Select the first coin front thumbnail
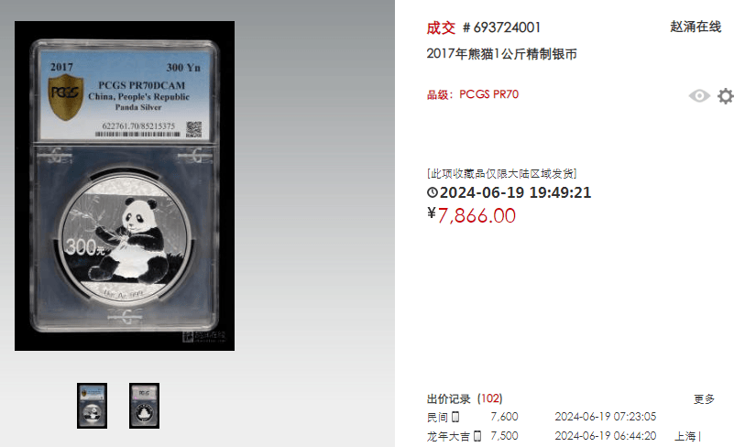The width and height of the screenshot is (745, 447). pos(93,406)
